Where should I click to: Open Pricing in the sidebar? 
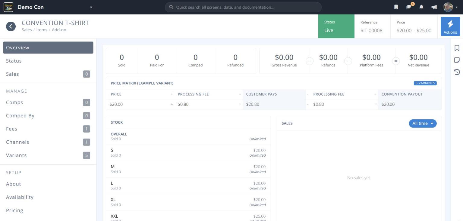(48, 210)
